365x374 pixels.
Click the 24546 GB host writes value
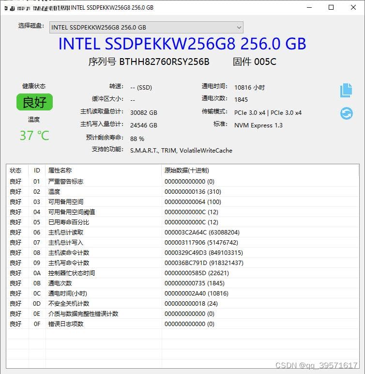point(144,125)
